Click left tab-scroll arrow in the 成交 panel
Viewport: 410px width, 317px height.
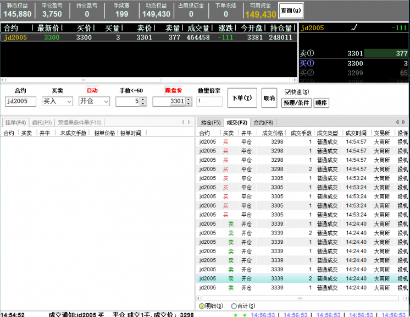point(397,122)
